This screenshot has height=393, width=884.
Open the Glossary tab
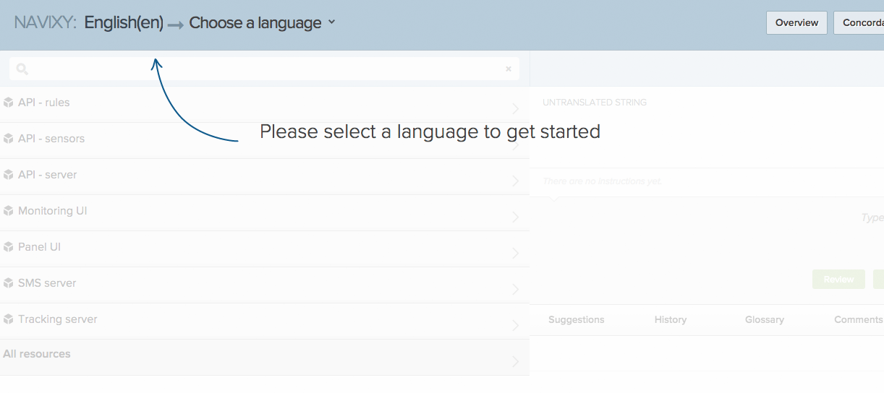pyautogui.click(x=765, y=319)
